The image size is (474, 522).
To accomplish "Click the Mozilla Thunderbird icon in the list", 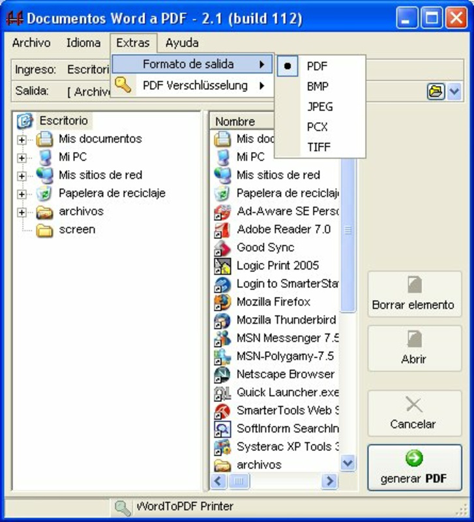I will coord(222,320).
